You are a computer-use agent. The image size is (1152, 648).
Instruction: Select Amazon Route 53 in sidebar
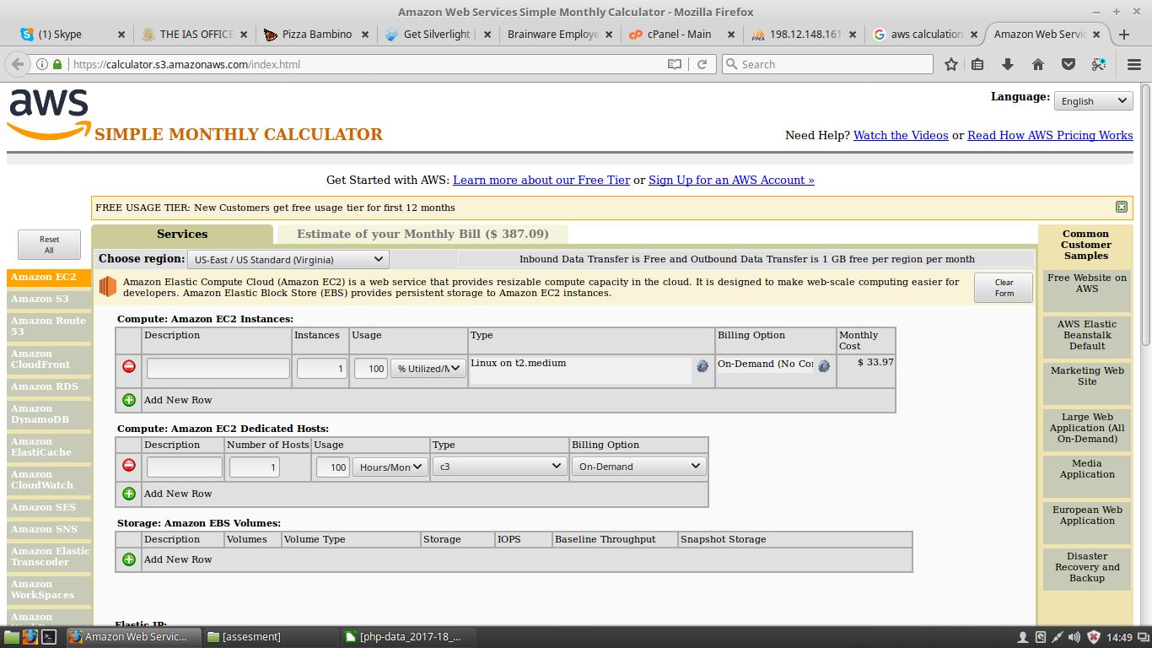(49, 326)
